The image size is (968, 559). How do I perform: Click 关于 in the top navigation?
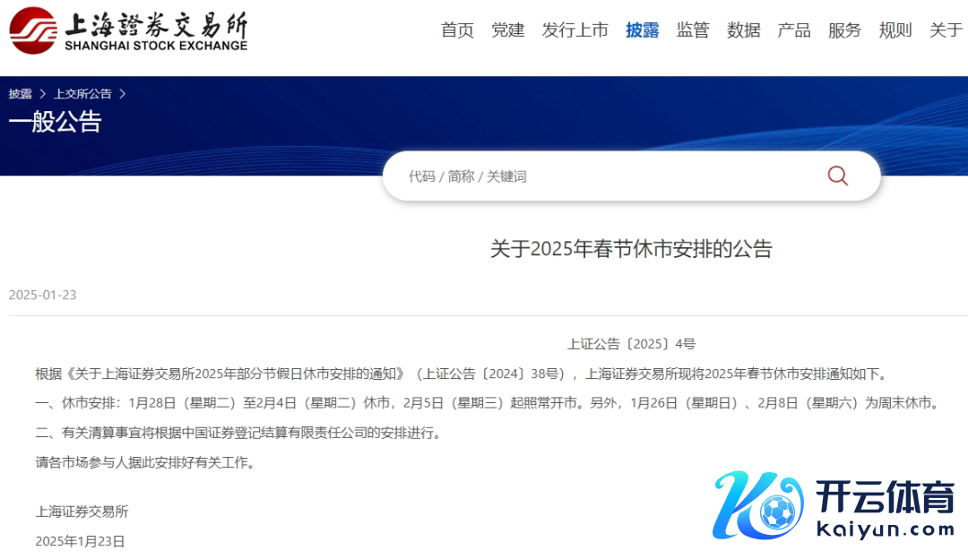click(946, 30)
